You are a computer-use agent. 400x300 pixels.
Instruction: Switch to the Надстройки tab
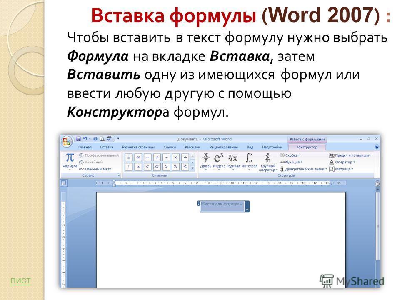[x=272, y=147]
